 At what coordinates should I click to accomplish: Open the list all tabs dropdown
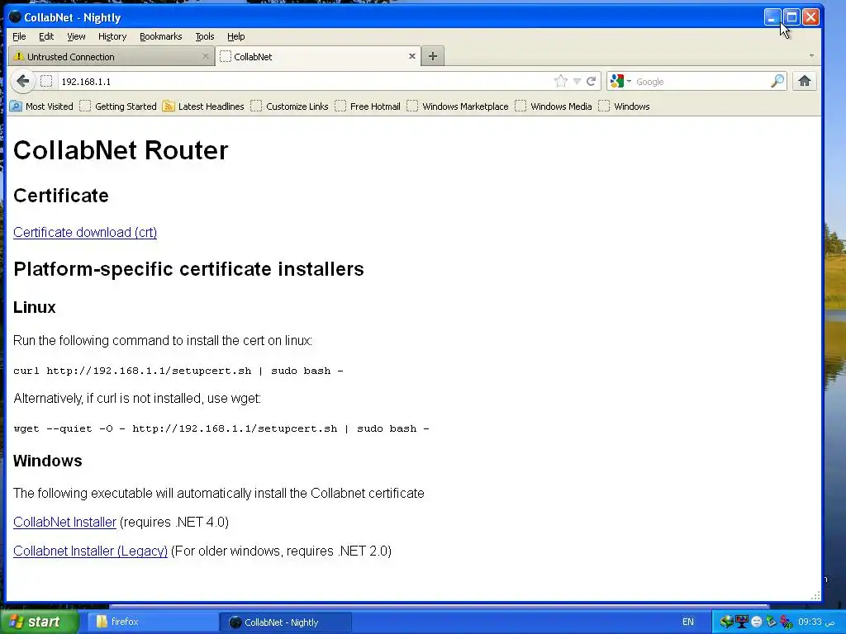coord(811,56)
